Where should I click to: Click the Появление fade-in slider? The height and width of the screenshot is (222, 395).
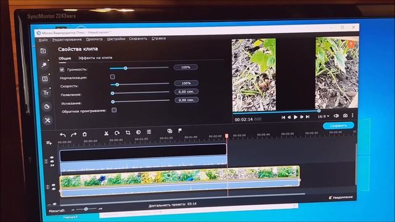pos(140,92)
